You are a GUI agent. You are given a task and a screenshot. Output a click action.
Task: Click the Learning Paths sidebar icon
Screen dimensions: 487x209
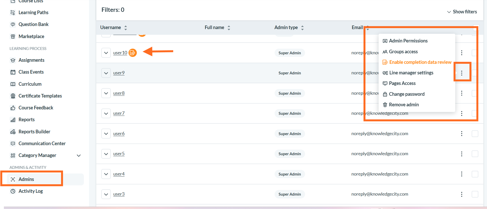pos(13,13)
